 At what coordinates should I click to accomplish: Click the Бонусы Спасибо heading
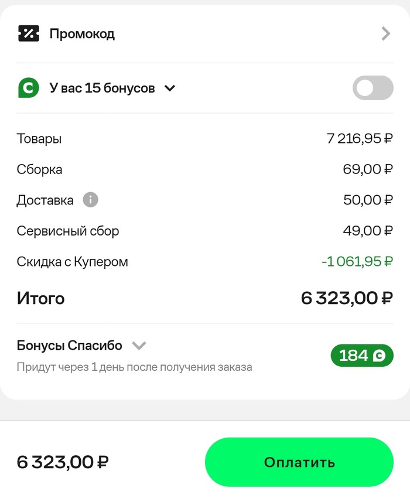point(70,345)
